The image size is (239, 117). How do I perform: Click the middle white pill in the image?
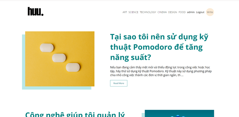click(x=59, y=58)
